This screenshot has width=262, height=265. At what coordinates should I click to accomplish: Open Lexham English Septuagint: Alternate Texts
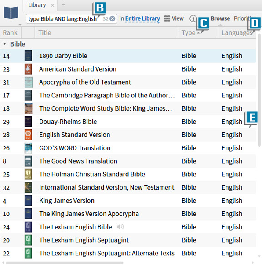[107, 253]
